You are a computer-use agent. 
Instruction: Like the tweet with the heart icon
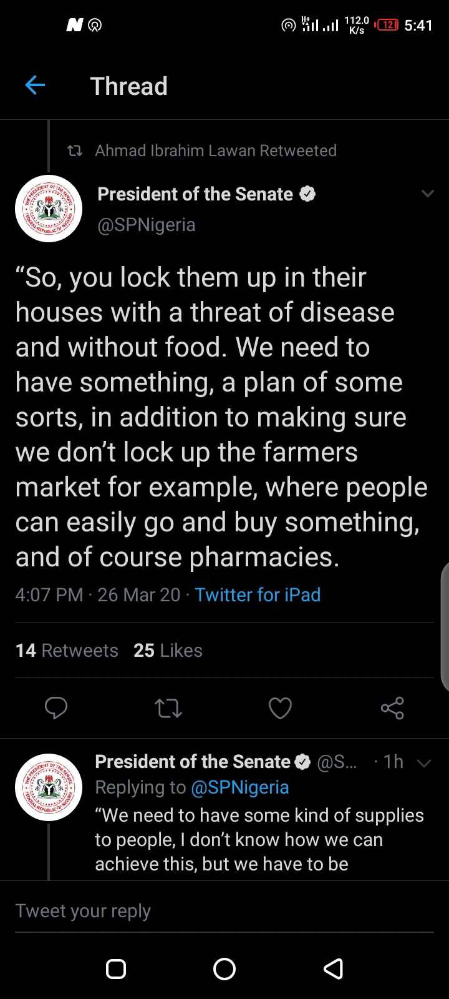click(x=280, y=708)
